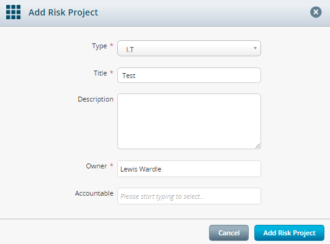Click the Accountable autocomplete field
The image size is (330, 244).
coord(189,196)
